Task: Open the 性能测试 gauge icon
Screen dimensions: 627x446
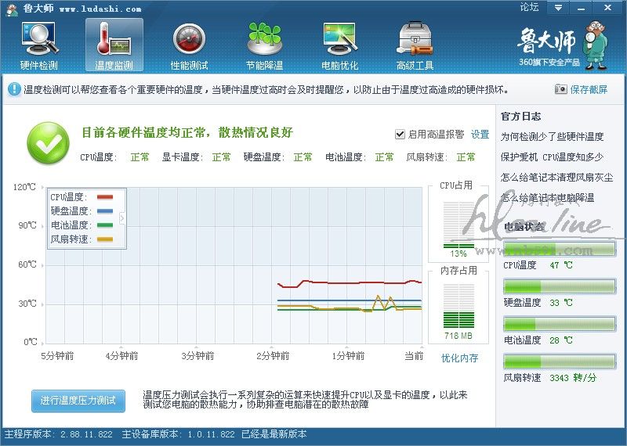Action: [189, 38]
